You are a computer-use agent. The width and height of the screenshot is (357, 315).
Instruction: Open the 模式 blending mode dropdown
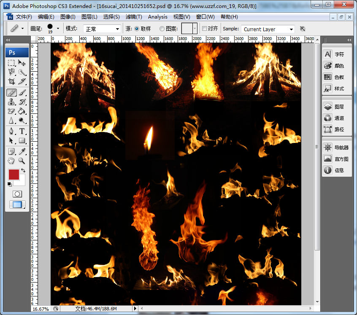(x=103, y=29)
